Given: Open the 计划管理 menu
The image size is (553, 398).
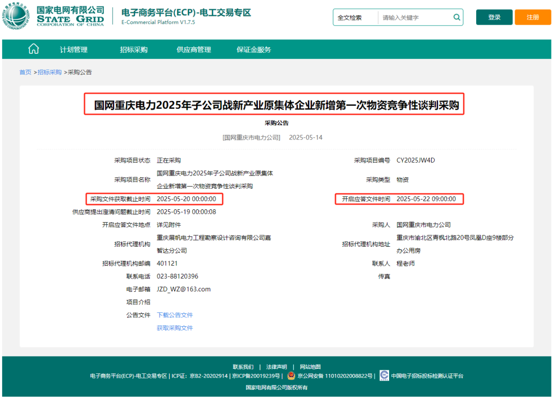Looking at the screenshot, I should pos(74,50).
